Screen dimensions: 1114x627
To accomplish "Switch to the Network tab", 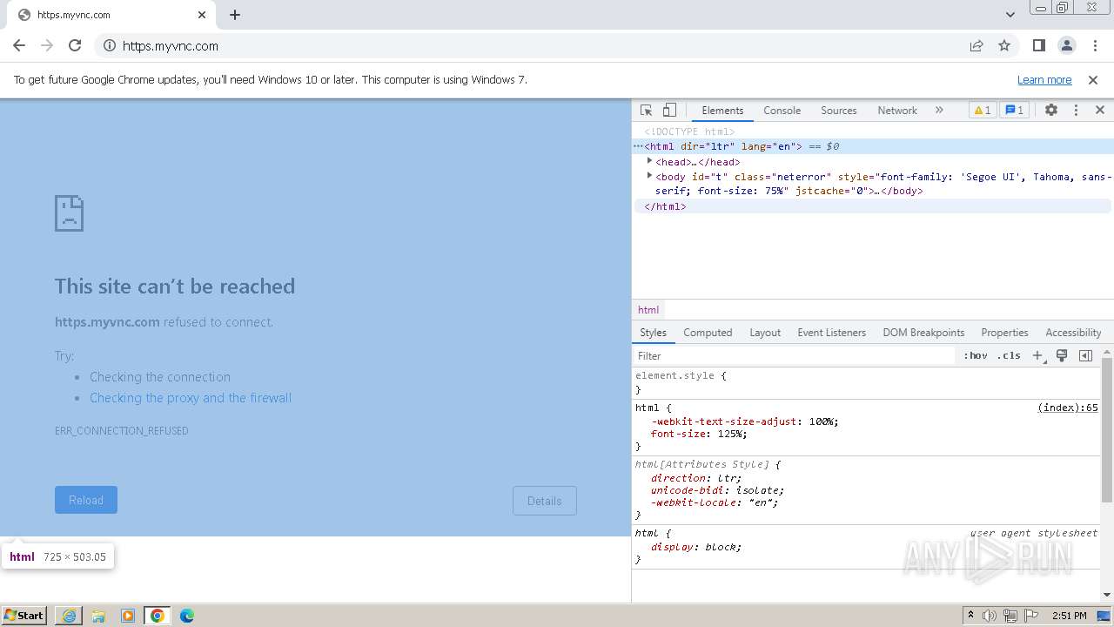I will coord(896,111).
